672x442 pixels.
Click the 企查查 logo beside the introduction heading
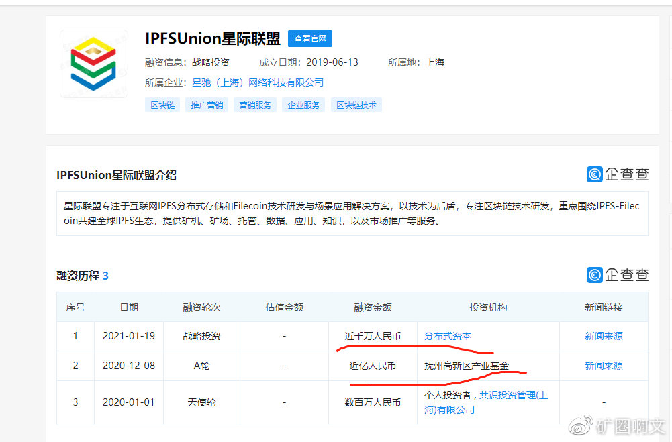618,174
